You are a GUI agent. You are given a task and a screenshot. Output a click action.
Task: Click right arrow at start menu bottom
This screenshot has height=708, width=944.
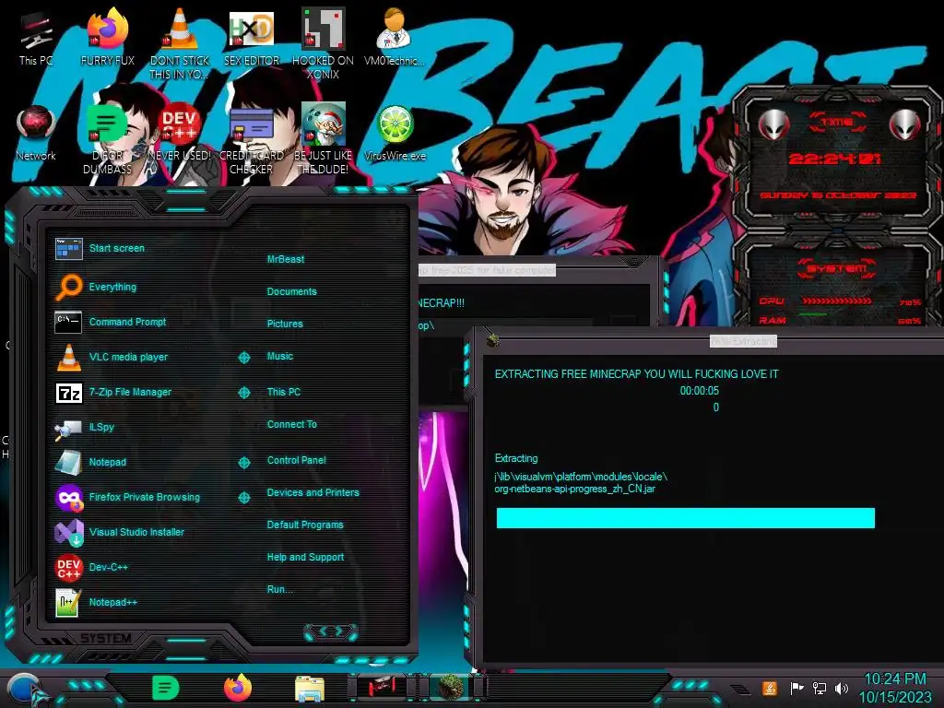[x=339, y=631]
